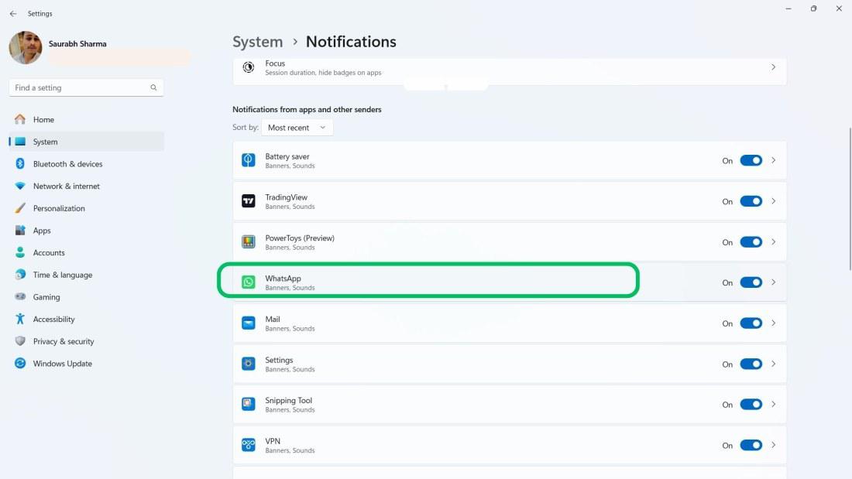The height and width of the screenshot is (479, 852).
Task: Open Bluetooth & devices section
Action: [67, 164]
